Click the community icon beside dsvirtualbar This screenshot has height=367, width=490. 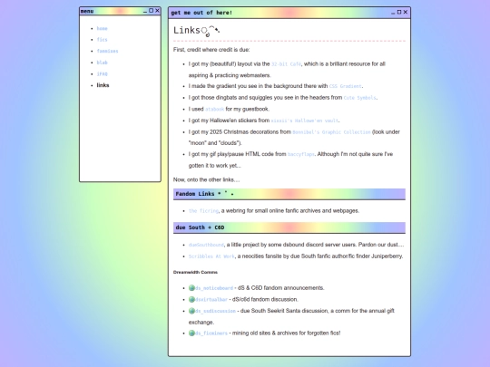pyautogui.click(x=191, y=300)
